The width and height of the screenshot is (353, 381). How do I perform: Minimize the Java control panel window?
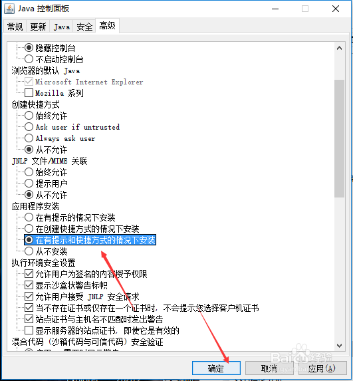(275, 9)
